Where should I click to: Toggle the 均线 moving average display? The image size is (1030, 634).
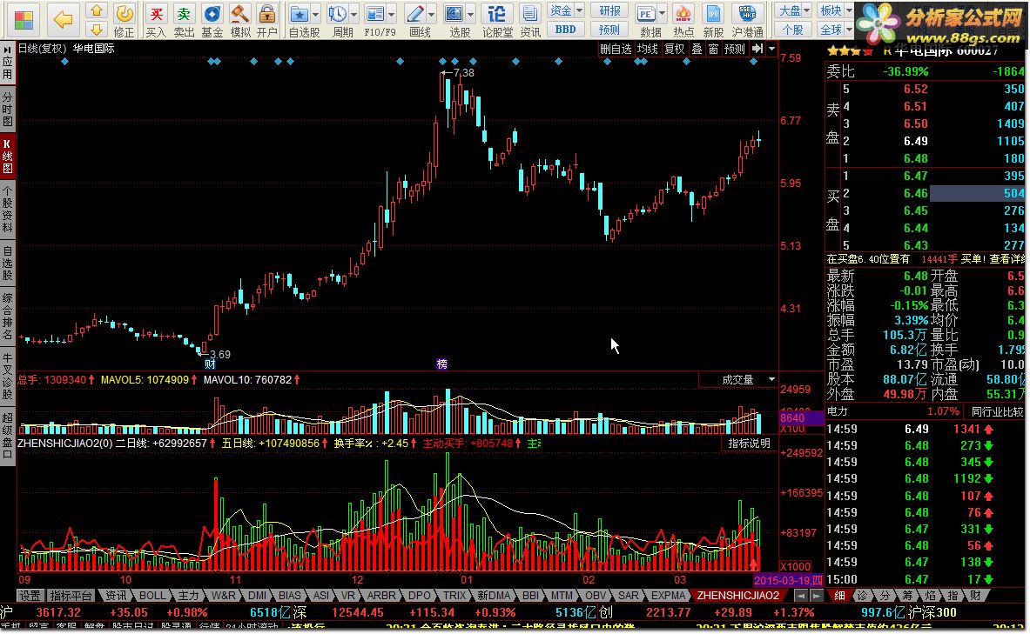pyautogui.click(x=647, y=49)
